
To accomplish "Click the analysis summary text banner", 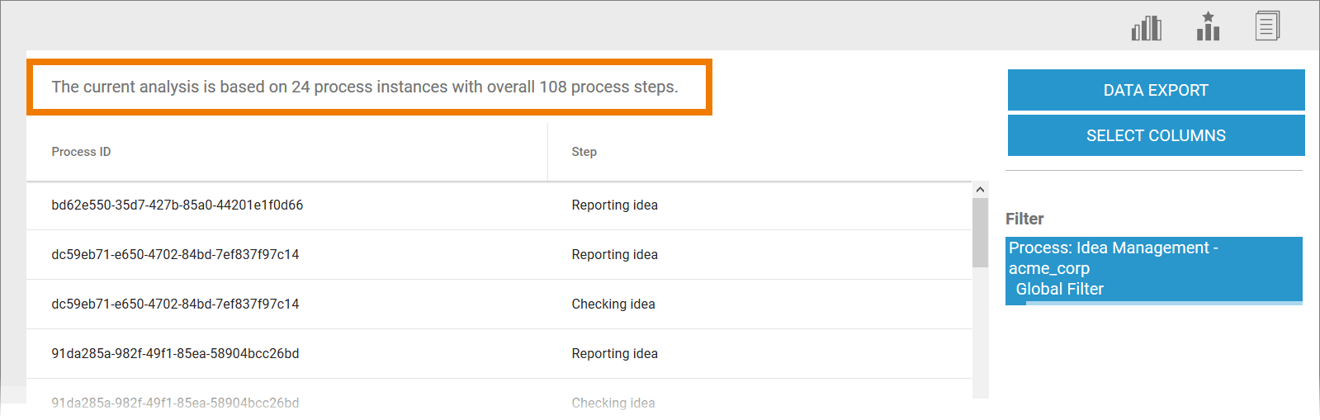I will (364, 87).
